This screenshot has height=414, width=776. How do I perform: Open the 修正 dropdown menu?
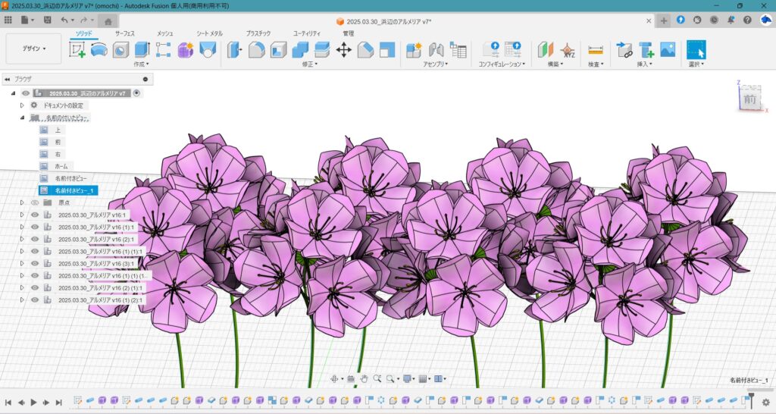point(311,64)
